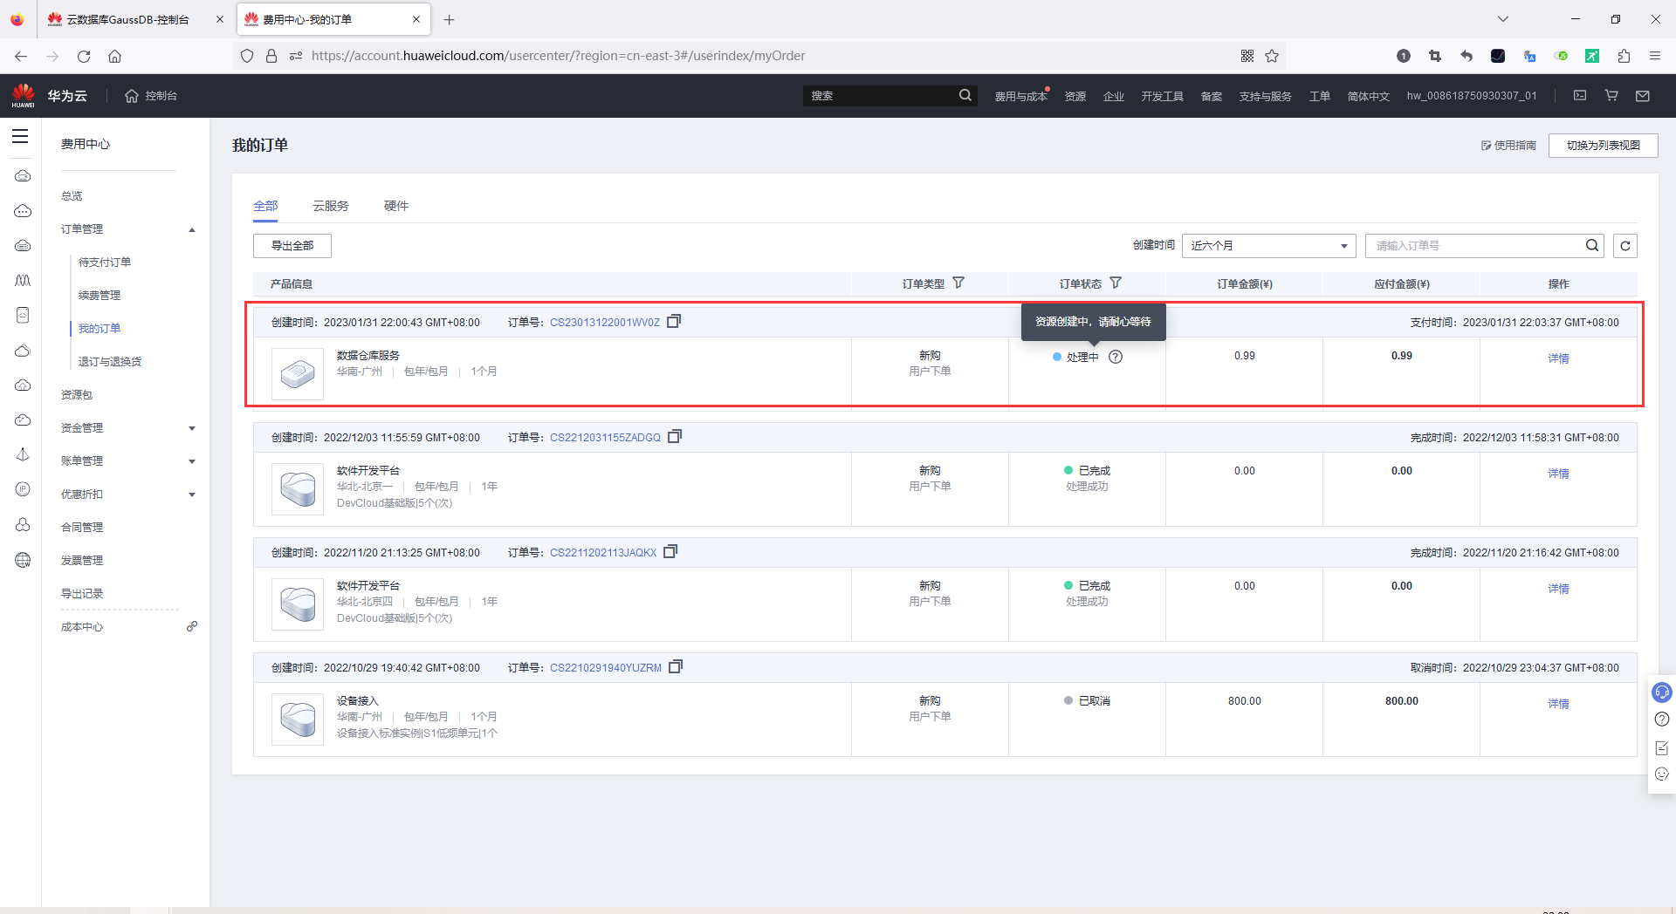Open 工单 in the top navigation
The image size is (1676, 914).
(1319, 96)
